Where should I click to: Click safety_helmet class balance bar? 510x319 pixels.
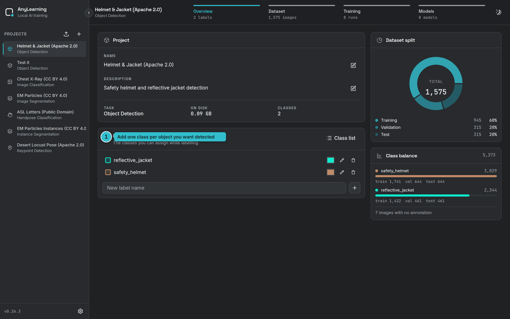tap(436, 176)
